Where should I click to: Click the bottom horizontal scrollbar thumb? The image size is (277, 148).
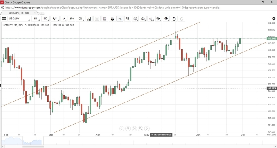[x=33, y=146]
